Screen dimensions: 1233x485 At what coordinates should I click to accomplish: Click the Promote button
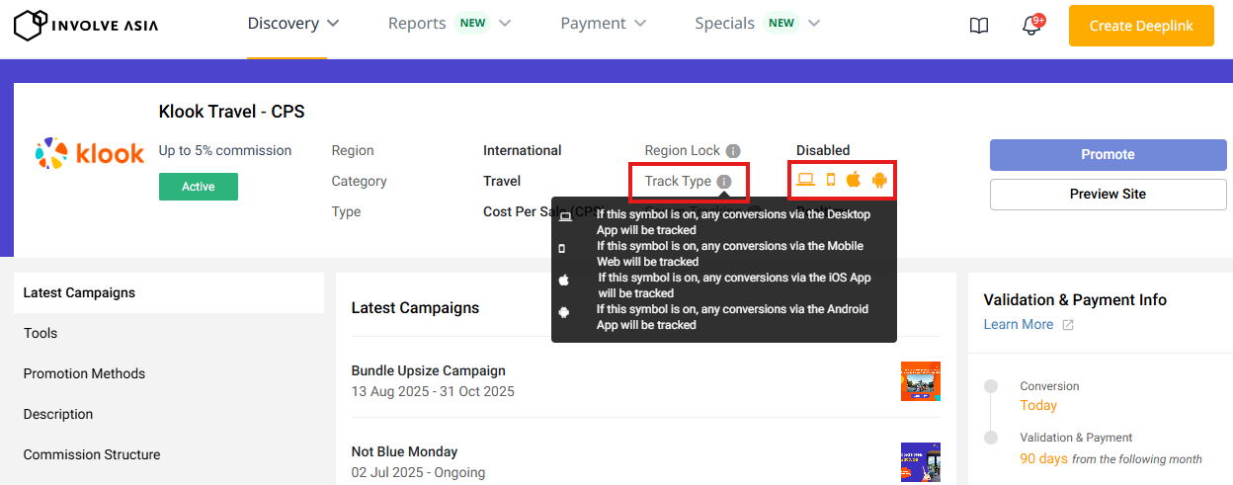1109,154
